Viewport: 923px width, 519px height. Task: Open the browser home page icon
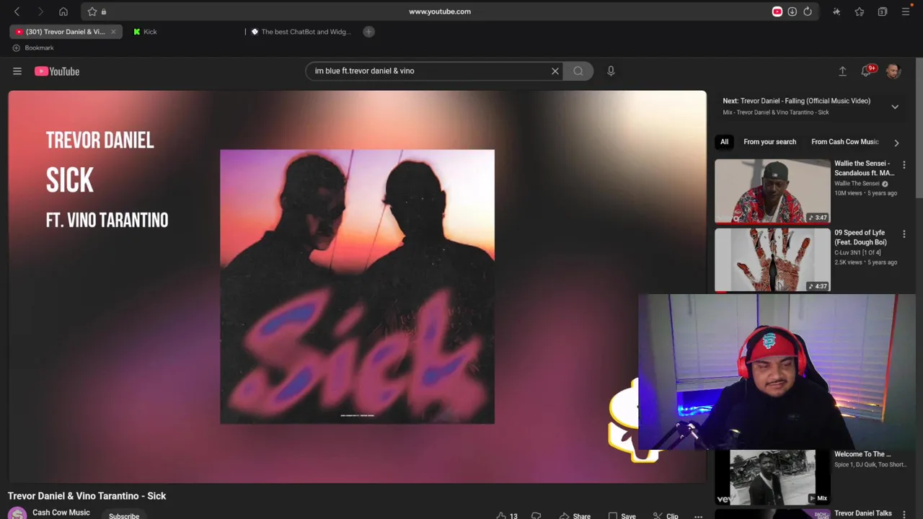click(63, 12)
